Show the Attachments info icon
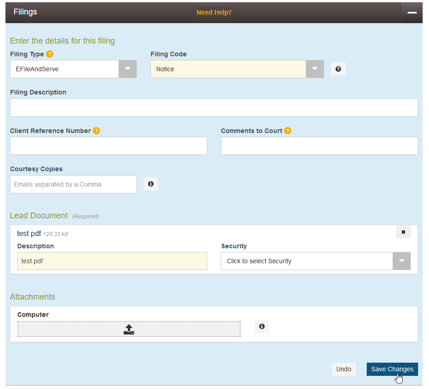 point(262,326)
